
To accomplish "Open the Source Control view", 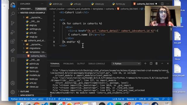I will pos(13,23).
